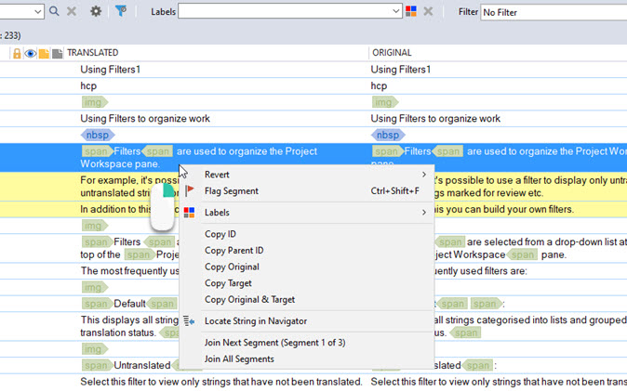Click the colored labels grid icon in toolbar
This screenshot has height=391, width=627.
(411, 11)
